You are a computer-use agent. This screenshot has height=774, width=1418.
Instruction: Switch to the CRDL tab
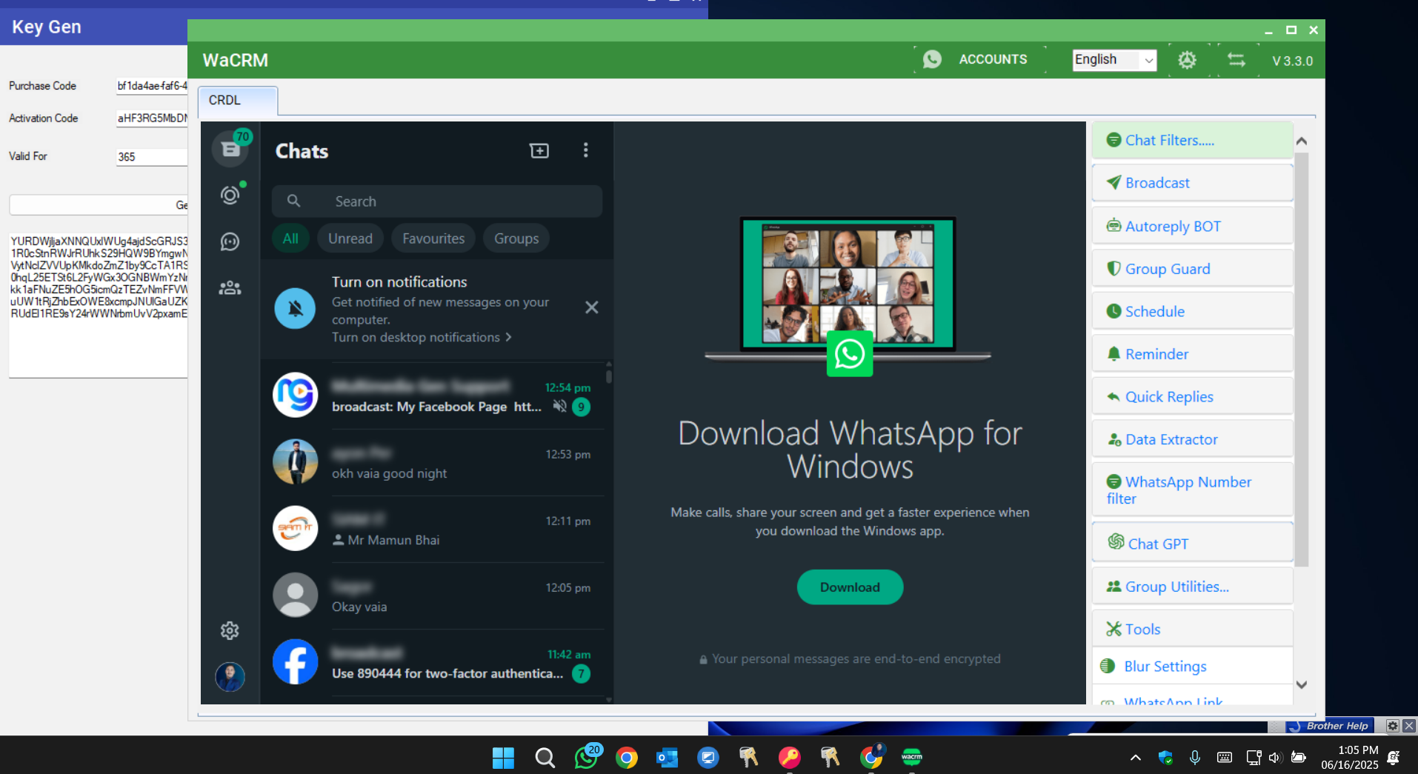point(238,101)
